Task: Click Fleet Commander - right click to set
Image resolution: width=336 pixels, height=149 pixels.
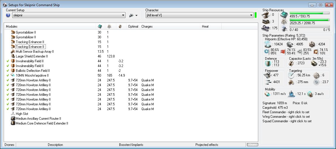Action: point(286,112)
